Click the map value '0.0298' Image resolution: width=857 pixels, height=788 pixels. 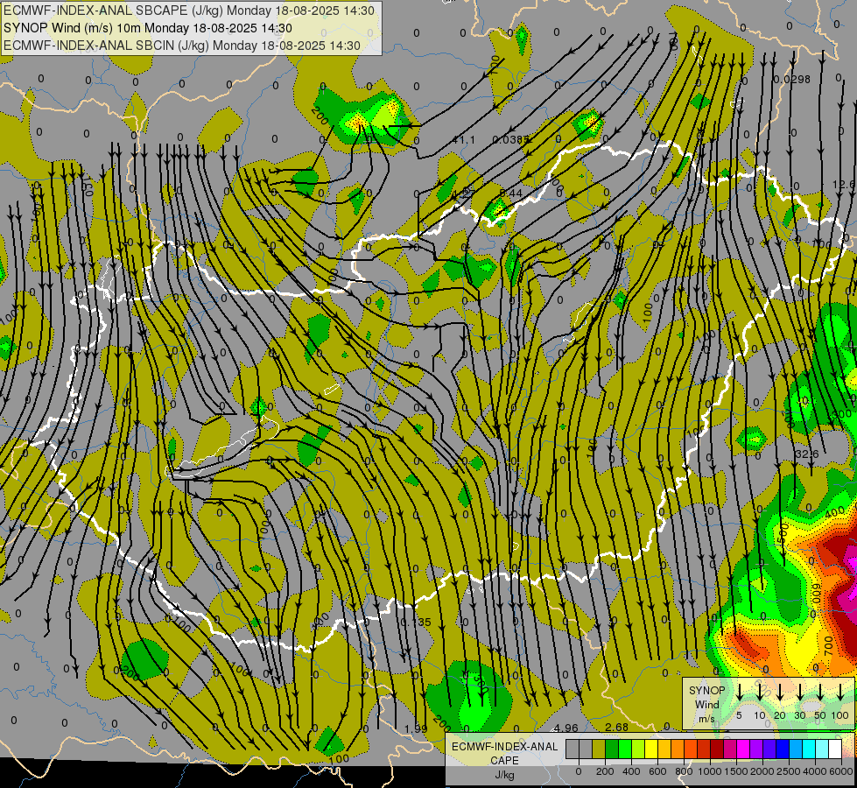point(792,80)
